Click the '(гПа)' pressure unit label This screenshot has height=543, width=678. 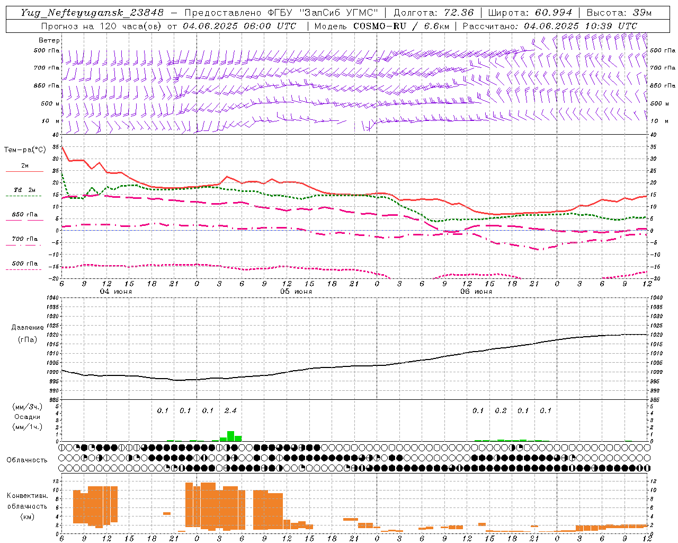(28, 340)
